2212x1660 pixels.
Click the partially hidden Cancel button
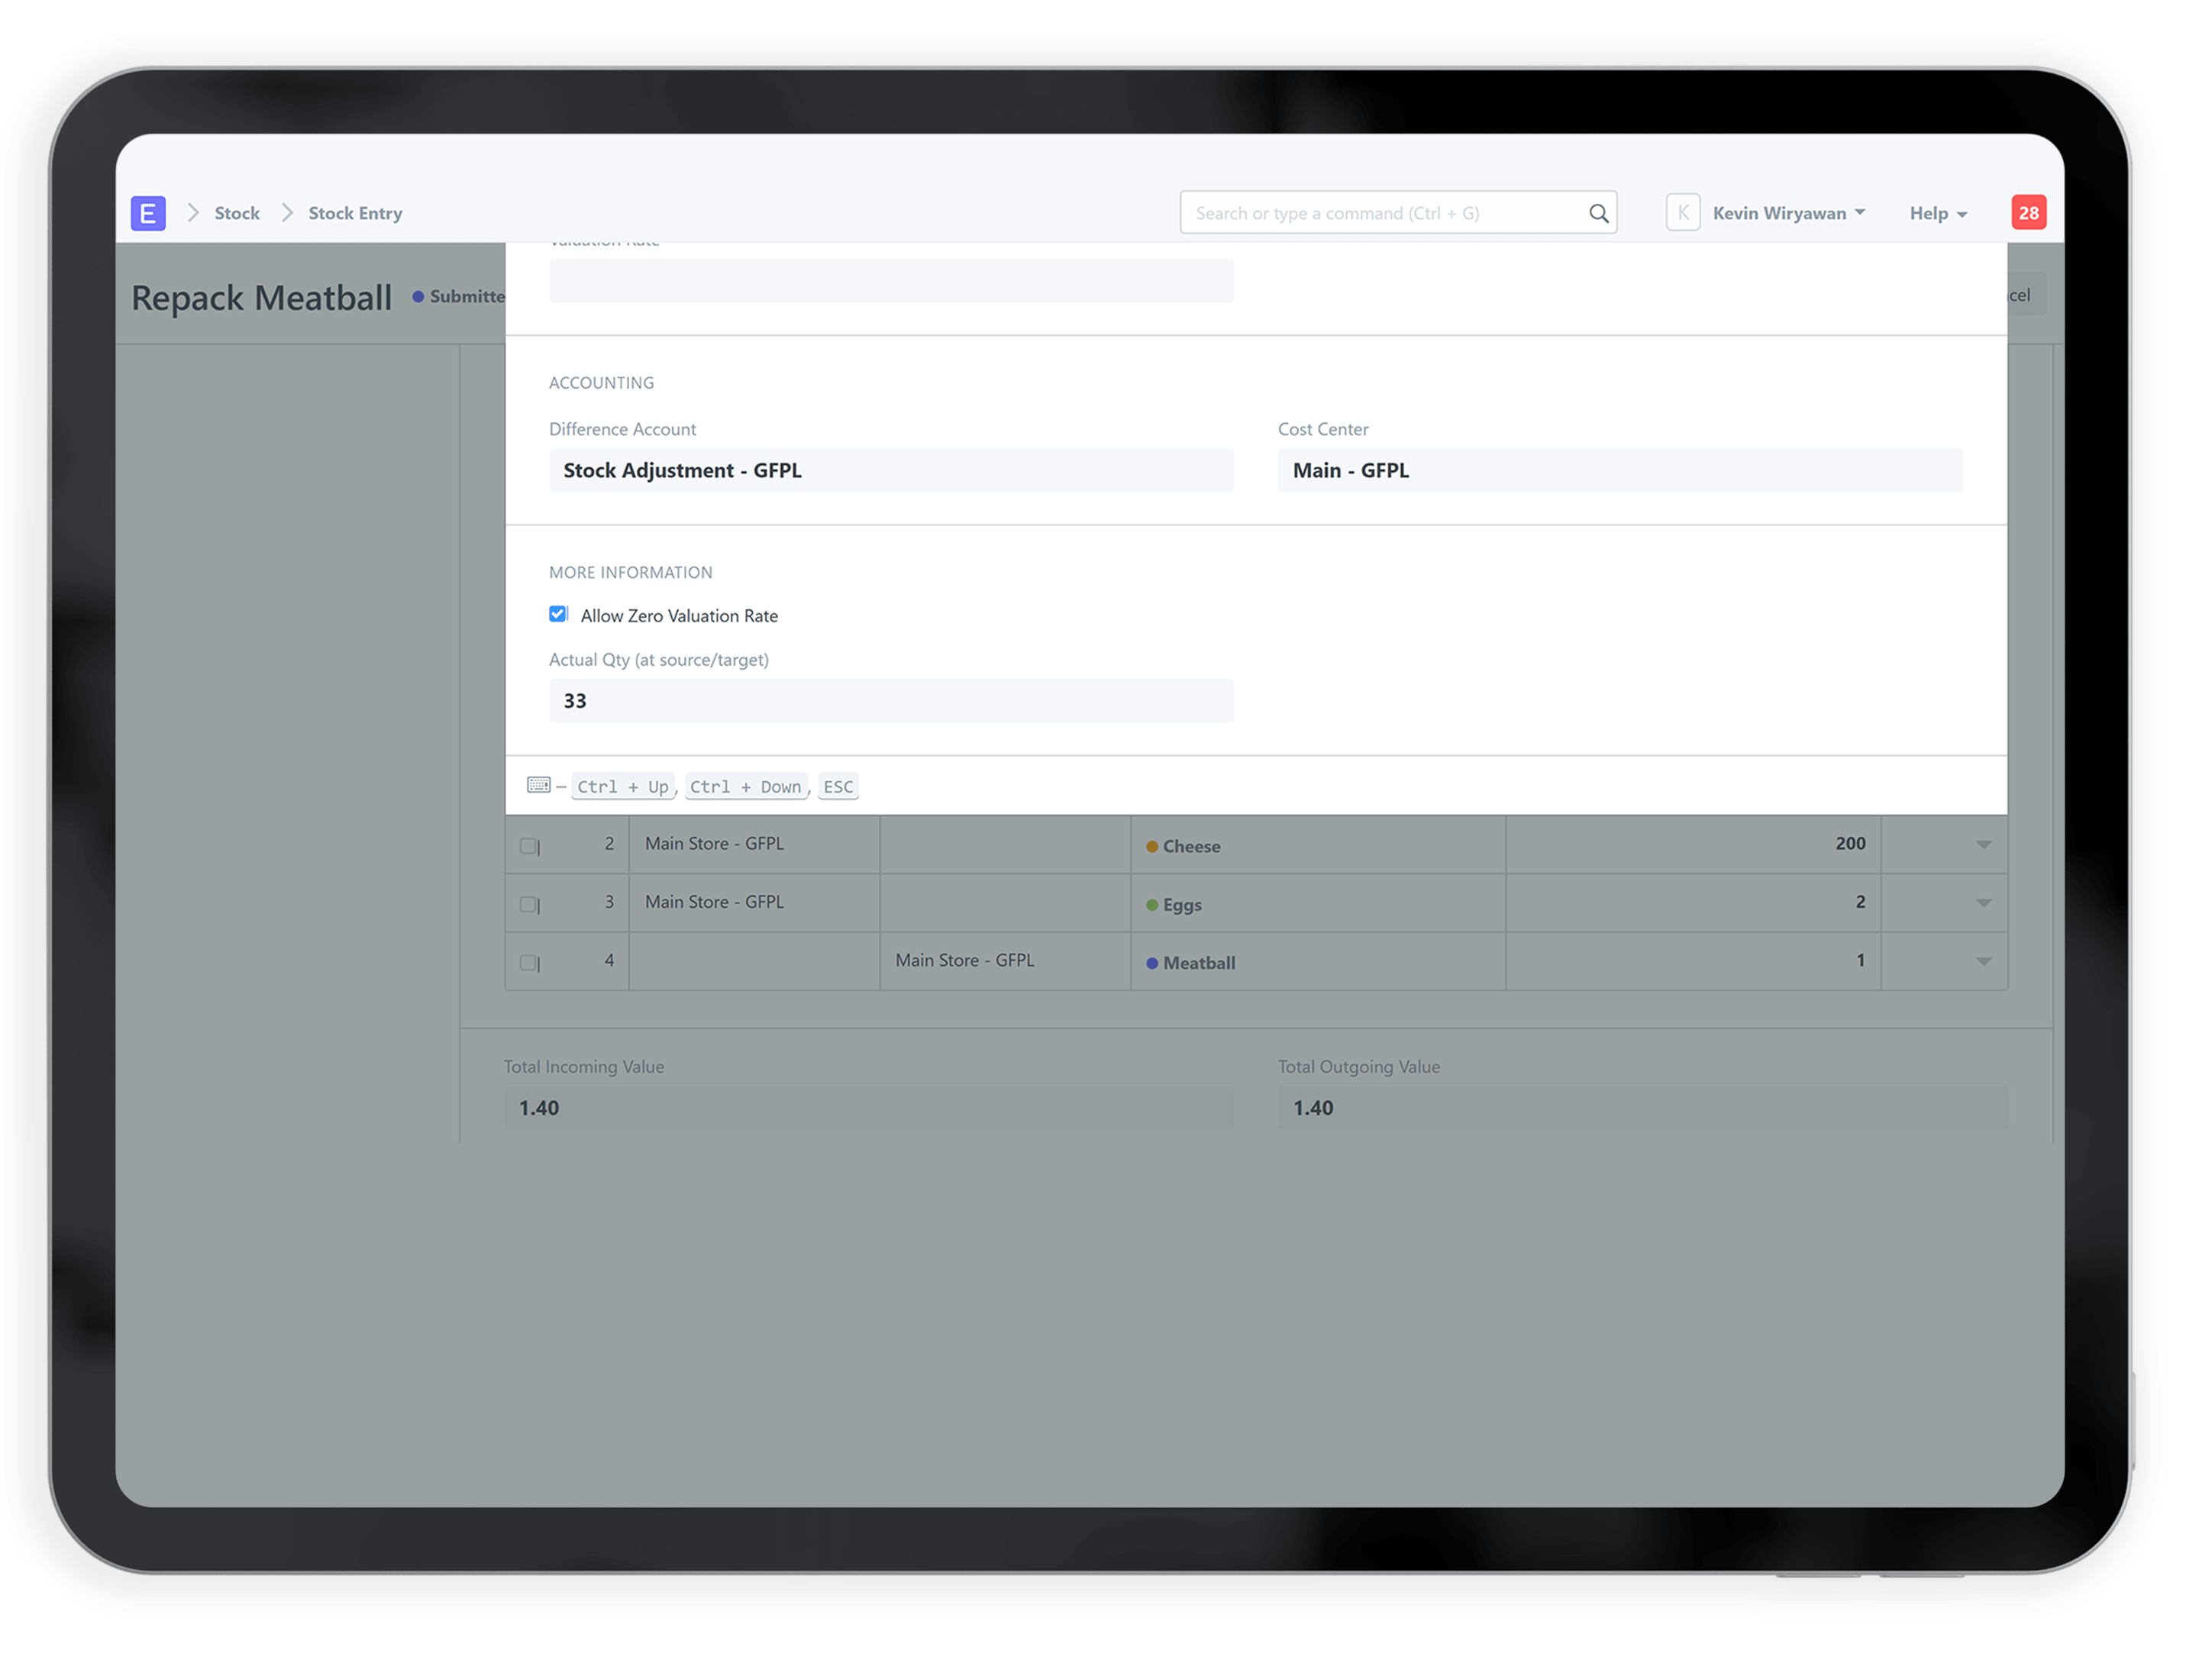tap(2026, 295)
